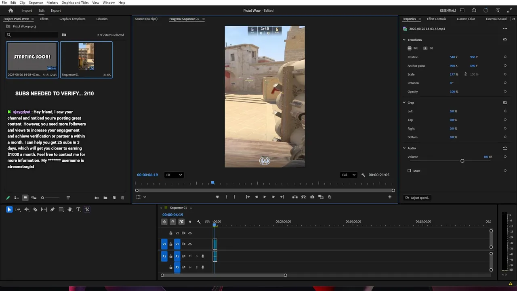Screen dimensions: 517x291
Task: Click the New Item icon
Action: point(114,198)
